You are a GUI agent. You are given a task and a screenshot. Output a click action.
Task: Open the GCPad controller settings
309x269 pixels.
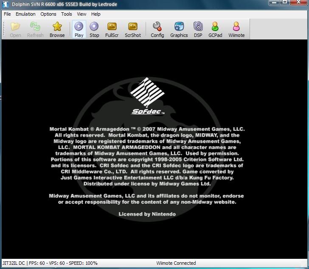click(x=215, y=29)
